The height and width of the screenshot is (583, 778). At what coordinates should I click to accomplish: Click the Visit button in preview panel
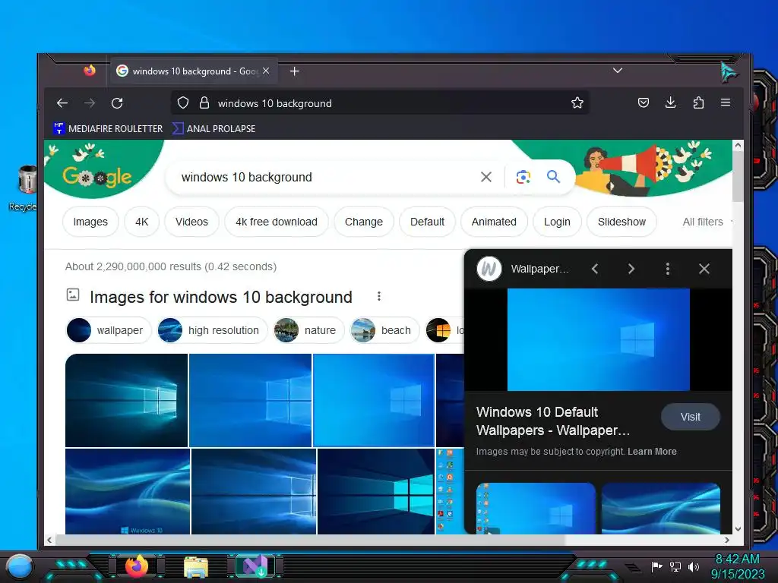coord(690,417)
